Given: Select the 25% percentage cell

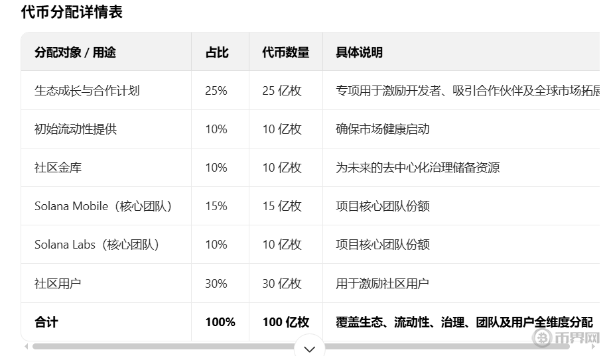Looking at the screenshot, I should click(216, 91).
